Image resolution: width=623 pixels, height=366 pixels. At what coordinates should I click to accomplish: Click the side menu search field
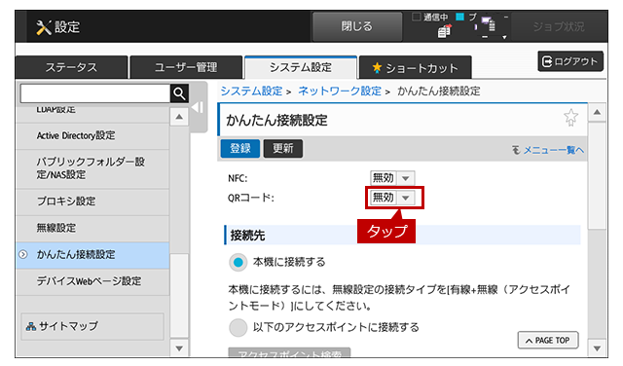coord(95,93)
